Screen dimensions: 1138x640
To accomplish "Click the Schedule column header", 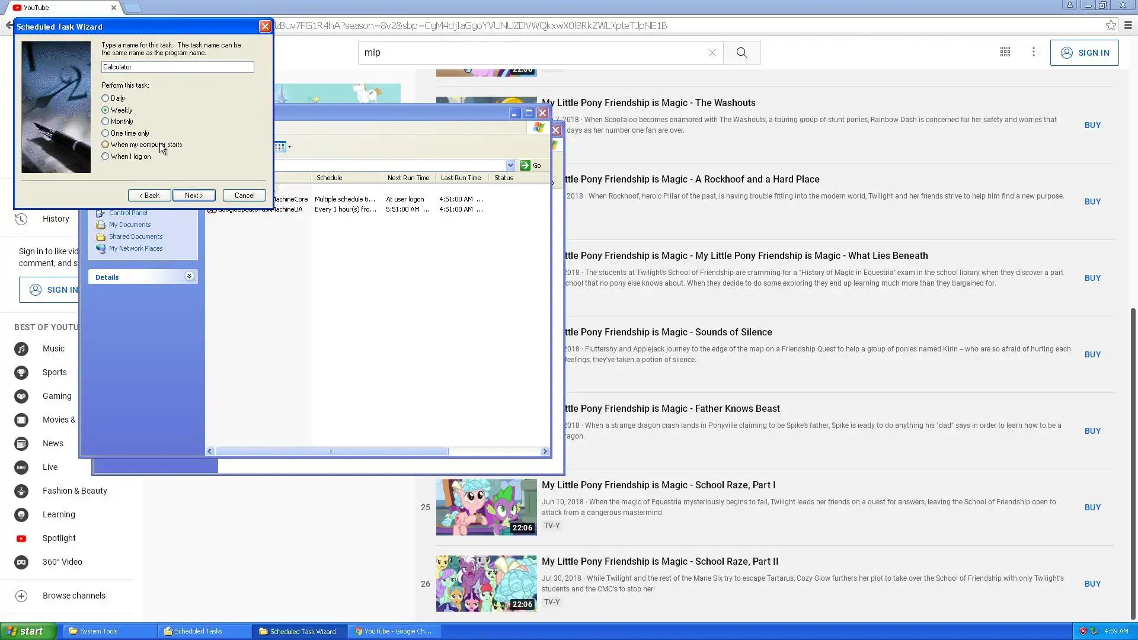I will (330, 178).
